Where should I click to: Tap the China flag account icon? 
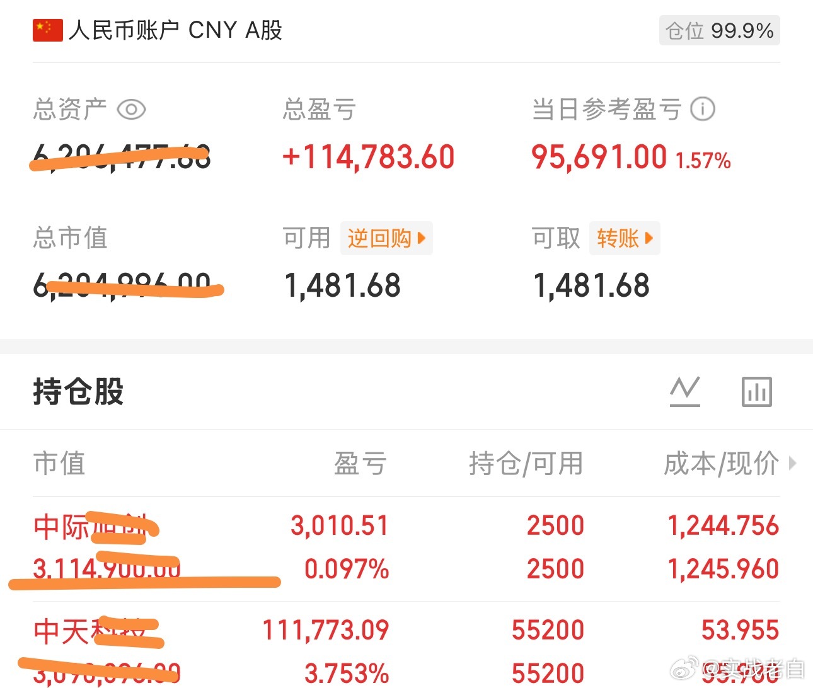[48, 30]
